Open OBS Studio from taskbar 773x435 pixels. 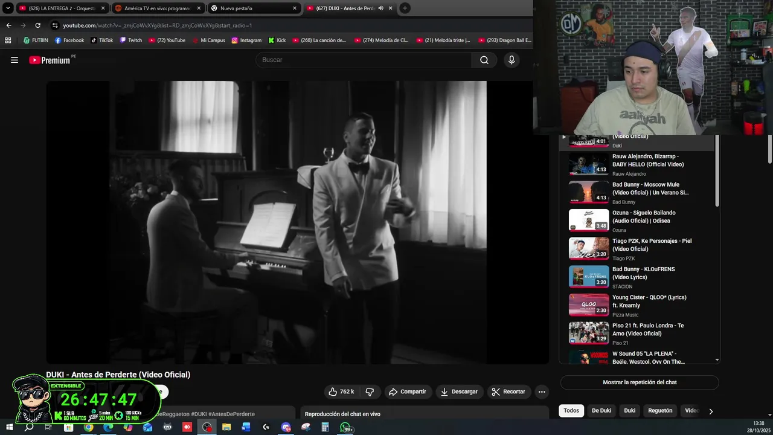click(207, 427)
